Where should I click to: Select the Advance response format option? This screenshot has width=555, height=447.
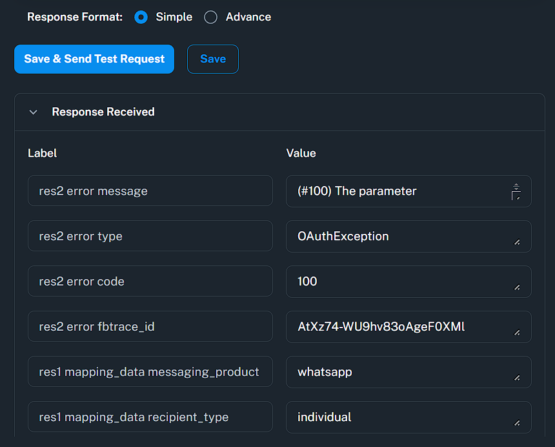click(210, 17)
